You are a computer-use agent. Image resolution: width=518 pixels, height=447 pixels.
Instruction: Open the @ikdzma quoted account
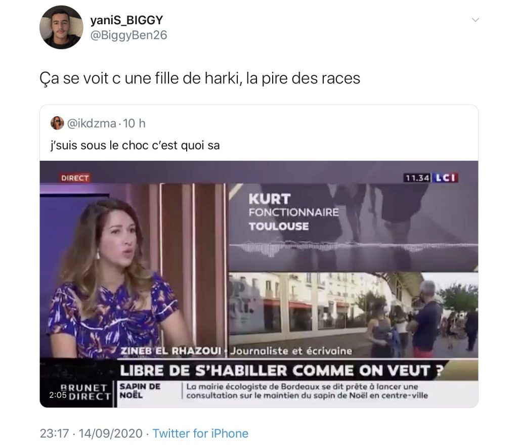tap(92, 123)
